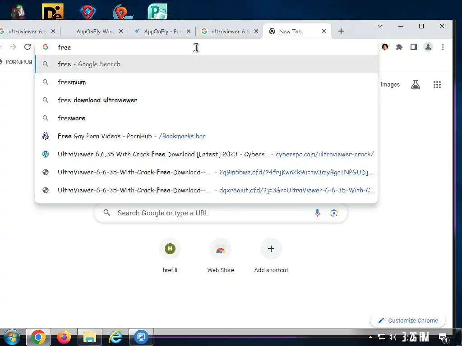Switch to the second ultraviewer 6.6 tab

coord(229,32)
